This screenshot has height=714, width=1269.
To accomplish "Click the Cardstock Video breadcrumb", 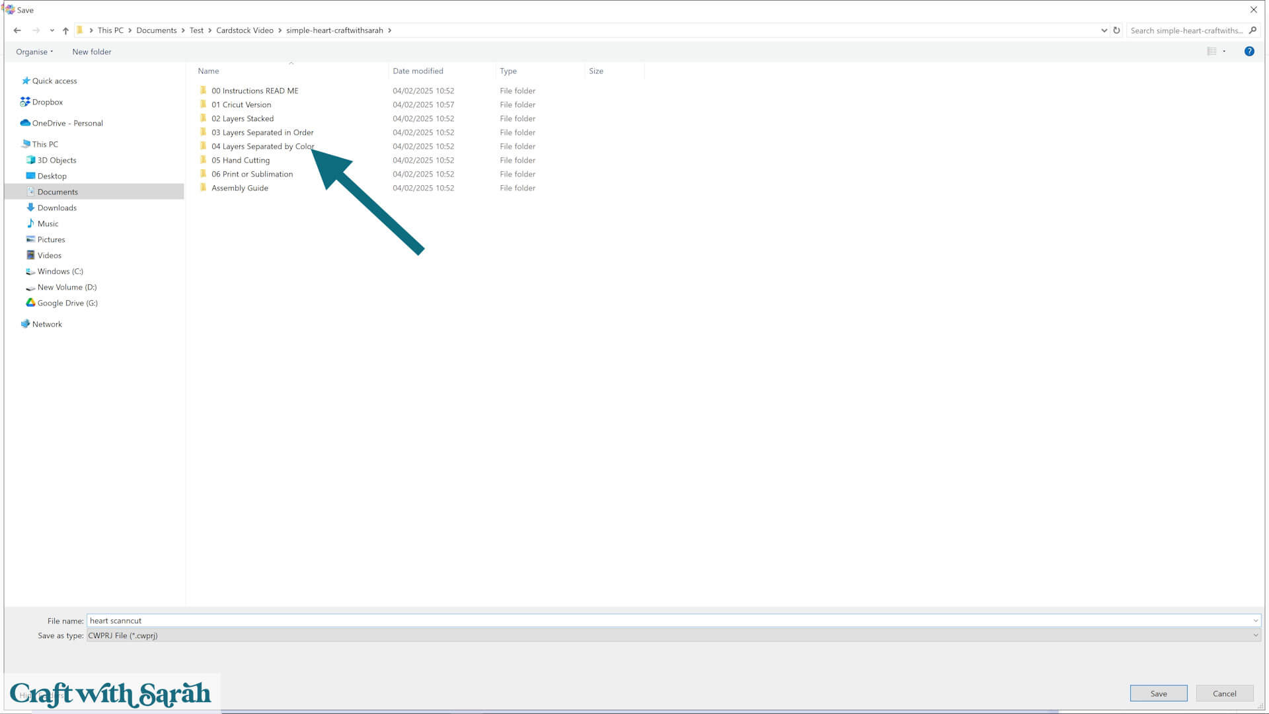I will [x=245, y=30].
